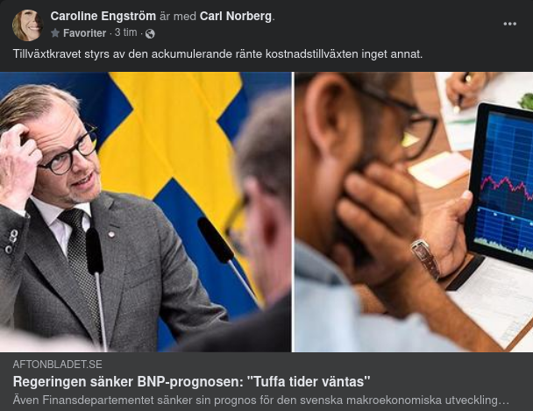Click the AFTONBLADET.SE source domain
Screen dimensions: 533x411
pos(58,365)
